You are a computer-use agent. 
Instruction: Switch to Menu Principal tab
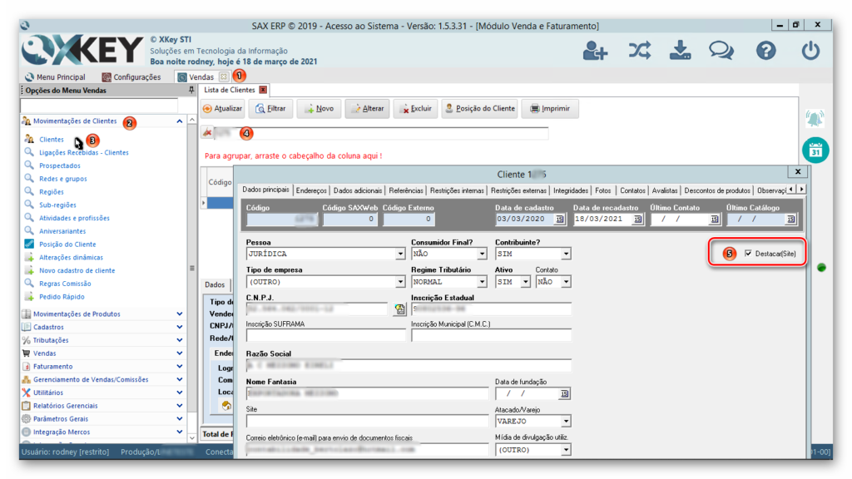[55, 77]
